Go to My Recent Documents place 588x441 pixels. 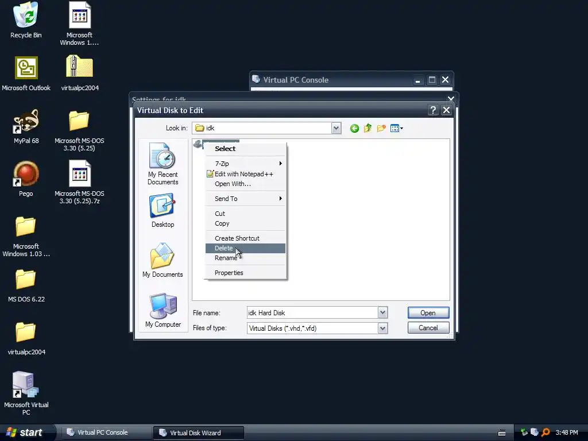(x=163, y=164)
